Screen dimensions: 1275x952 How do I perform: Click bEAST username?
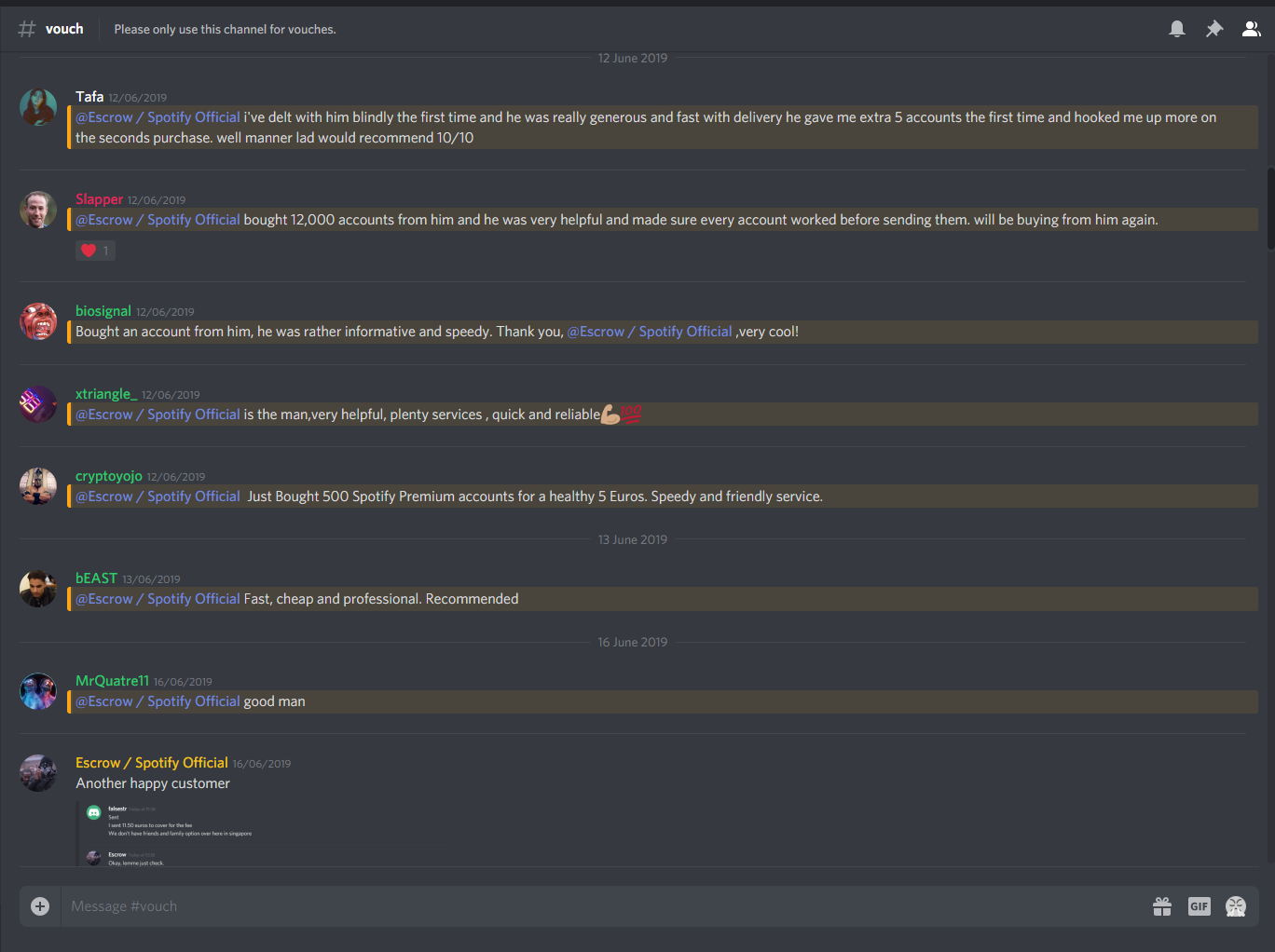[96, 578]
